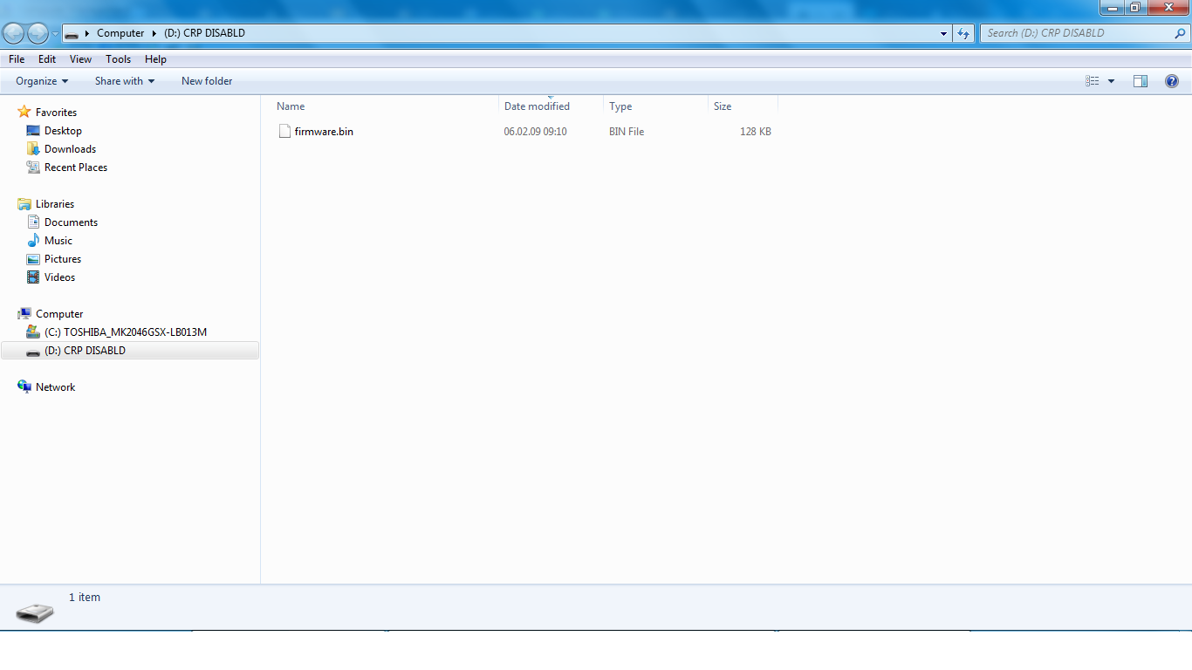Select the firmware.bin file icon
Viewport: 1192px width, 670px height.
[284, 132]
